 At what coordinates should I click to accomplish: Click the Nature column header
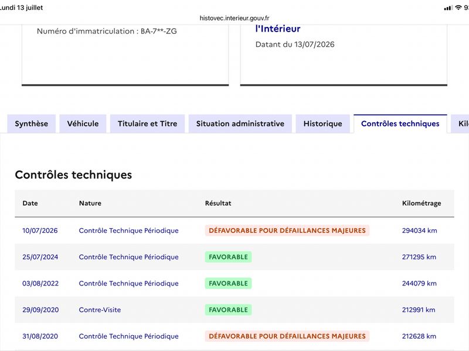coord(90,203)
